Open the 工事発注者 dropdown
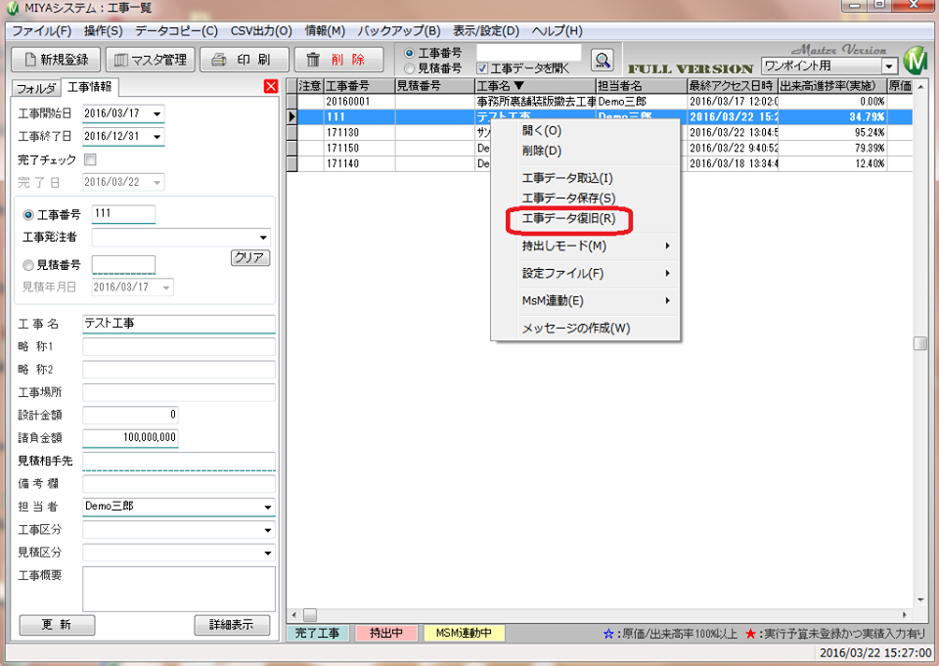The width and height of the screenshot is (939, 666). click(263, 238)
